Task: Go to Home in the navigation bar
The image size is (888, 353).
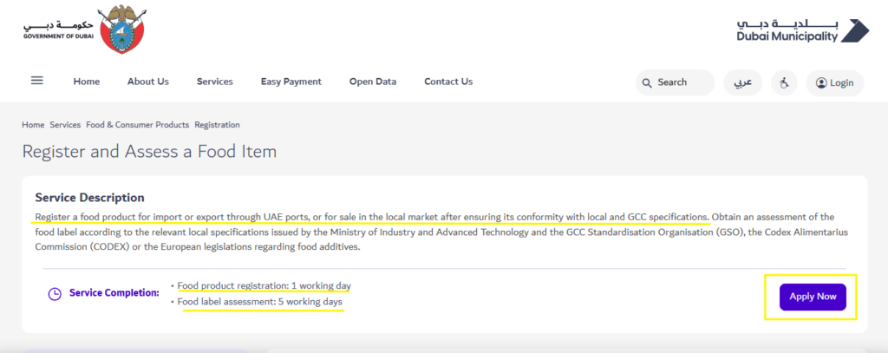Action: pos(87,82)
